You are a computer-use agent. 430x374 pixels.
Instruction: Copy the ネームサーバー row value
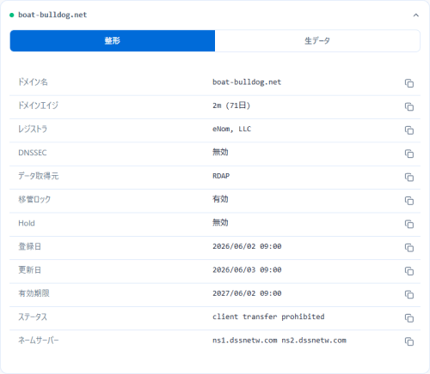tap(409, 341)
